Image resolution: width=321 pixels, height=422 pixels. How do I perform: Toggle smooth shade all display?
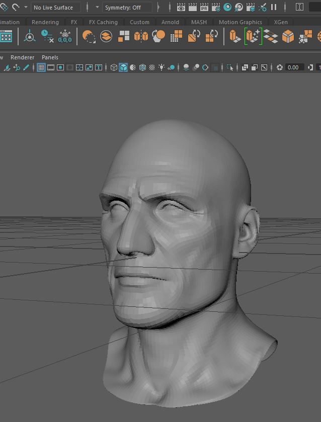(x=123, y=67)
